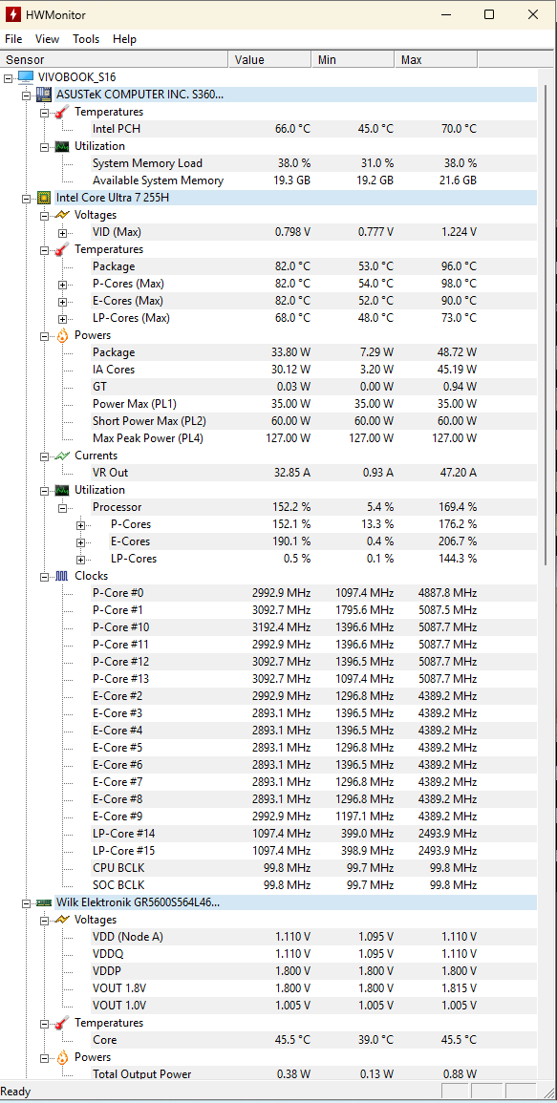Expand the E-Cores utilization entry

tap(80, 541)
